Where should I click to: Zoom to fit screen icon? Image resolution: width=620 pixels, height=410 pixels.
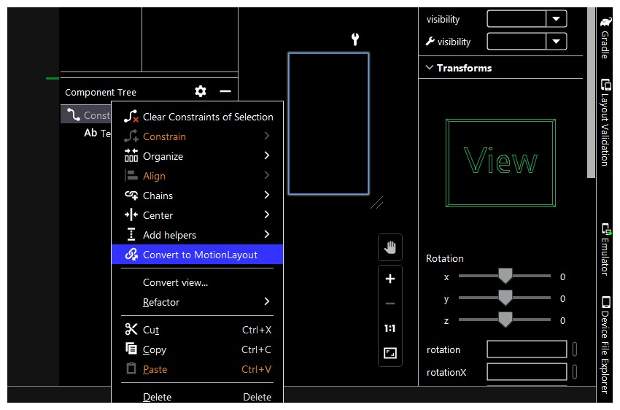click(x=390, y=353)
